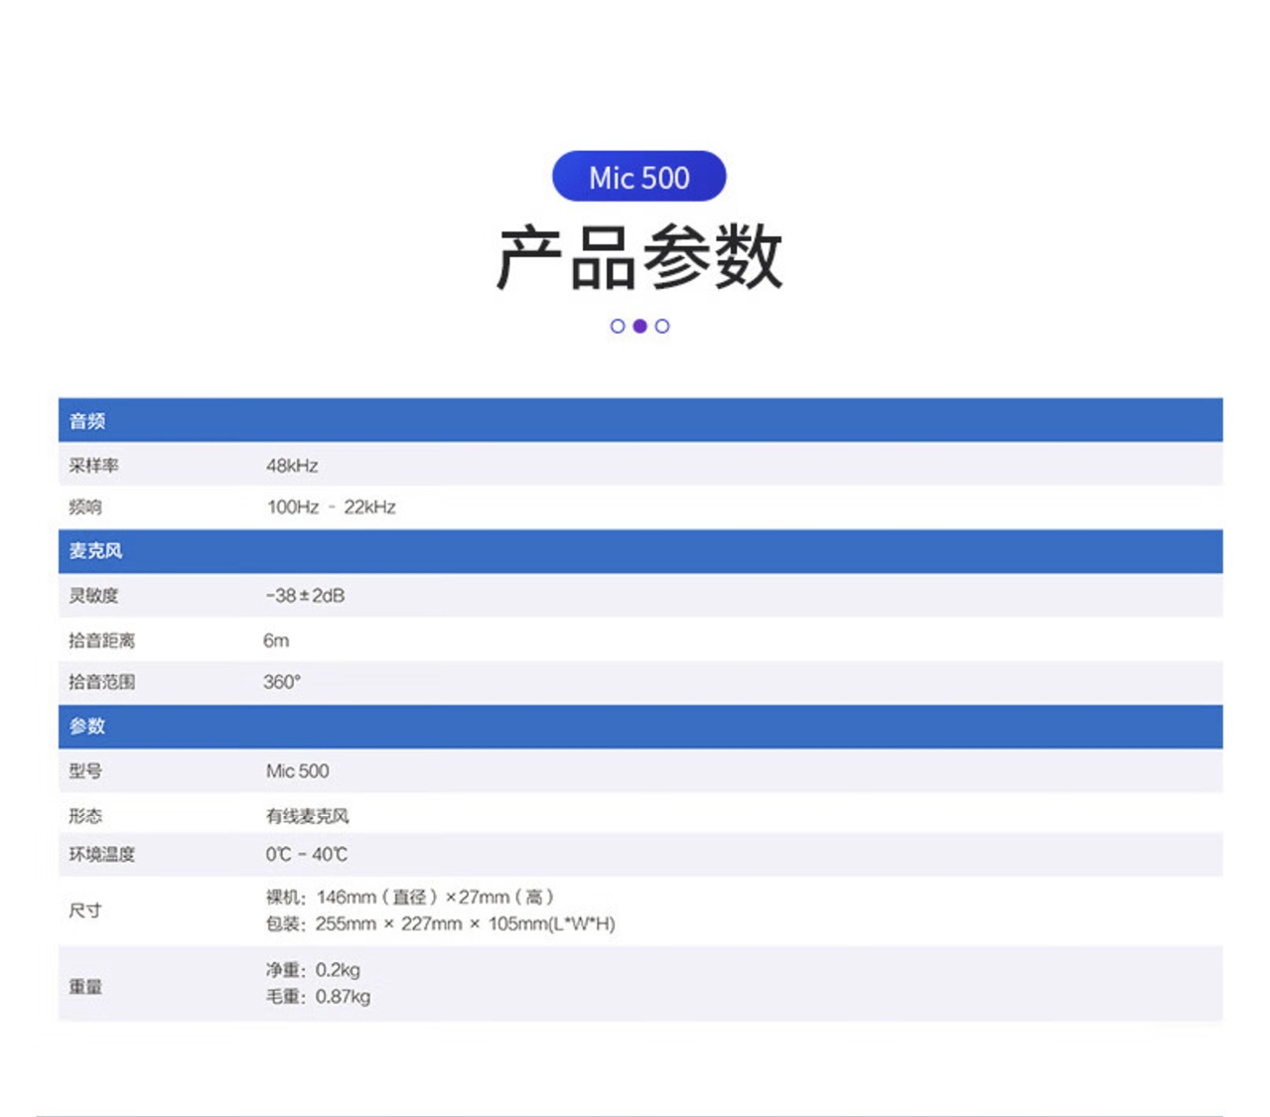Click the 采样率 row label

point(93,465)
